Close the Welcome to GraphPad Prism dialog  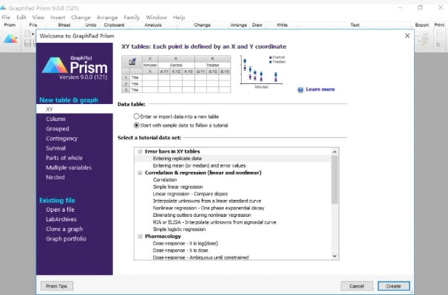[407, 35]
